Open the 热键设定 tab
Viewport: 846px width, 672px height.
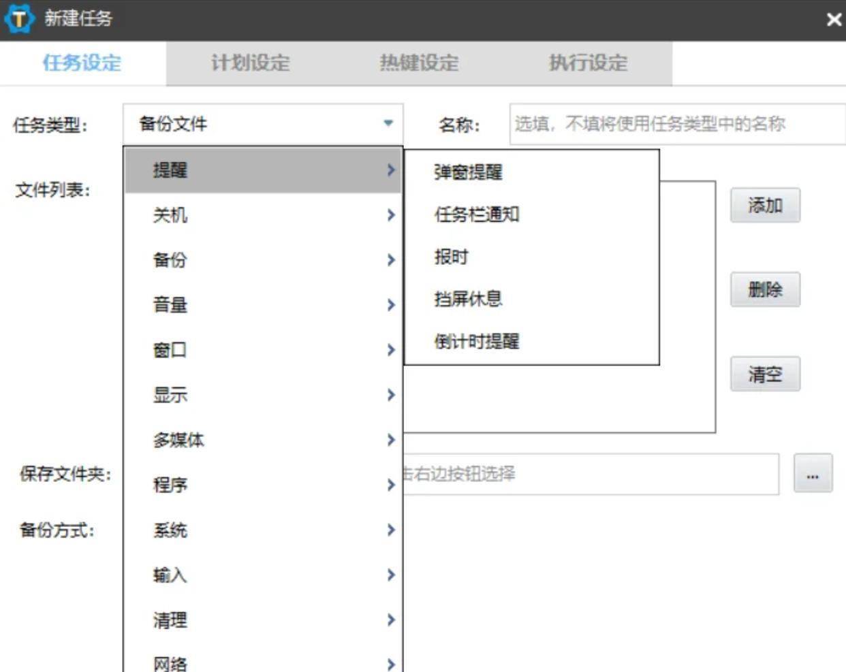(x=418, y=63)
